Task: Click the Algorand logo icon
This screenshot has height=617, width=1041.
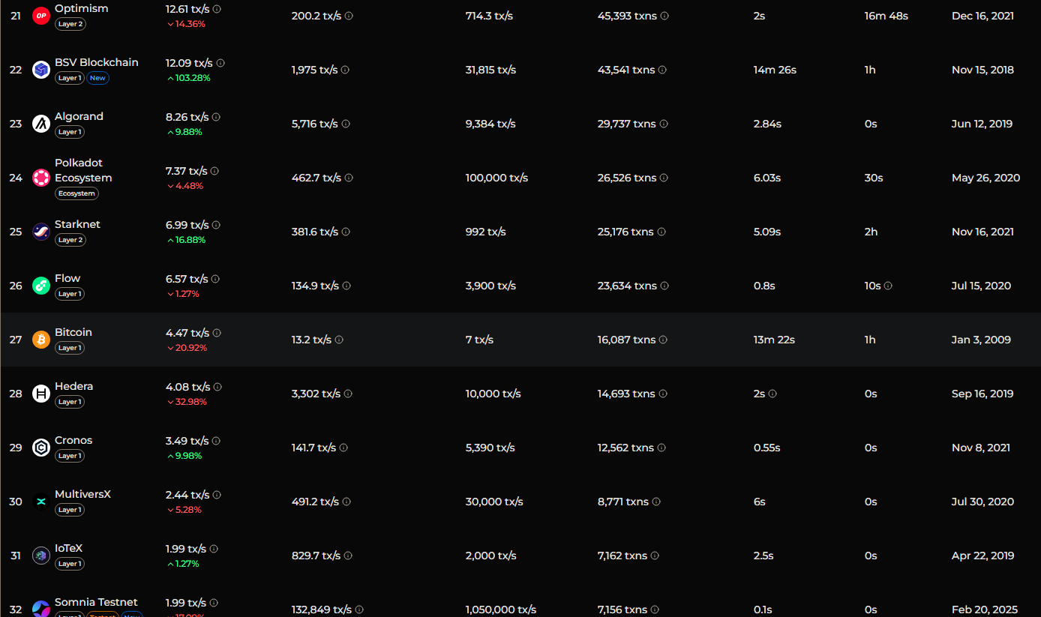Action: coord(41,124)
